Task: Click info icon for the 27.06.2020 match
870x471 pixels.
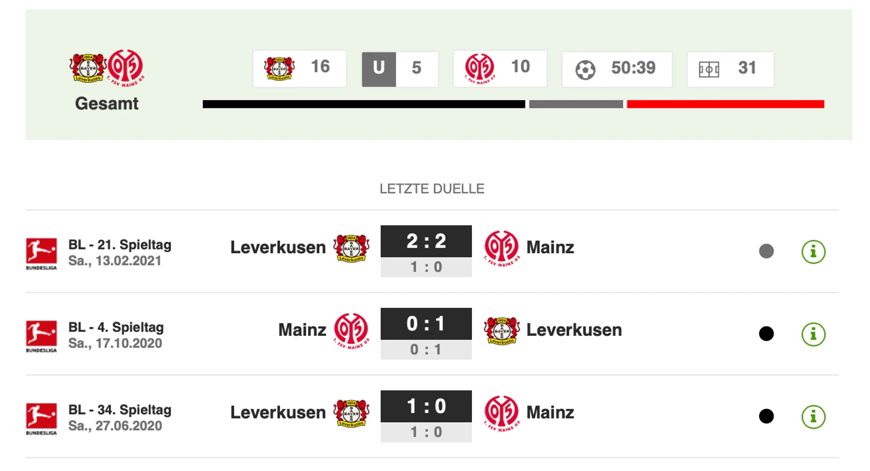Action: (813, 416)
